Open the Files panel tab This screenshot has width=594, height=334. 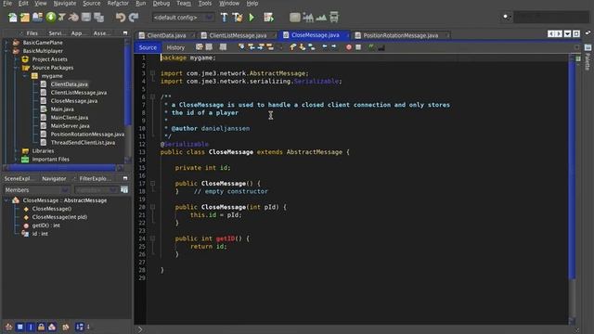32,33
